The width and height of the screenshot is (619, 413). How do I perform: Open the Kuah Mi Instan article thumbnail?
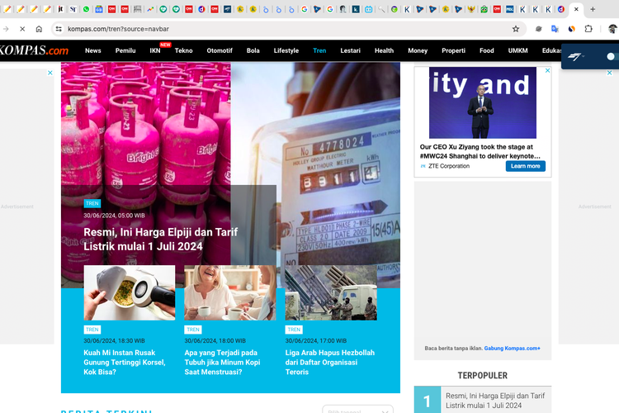coord(129,292)
